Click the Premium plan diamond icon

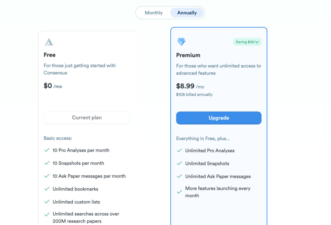181,42
